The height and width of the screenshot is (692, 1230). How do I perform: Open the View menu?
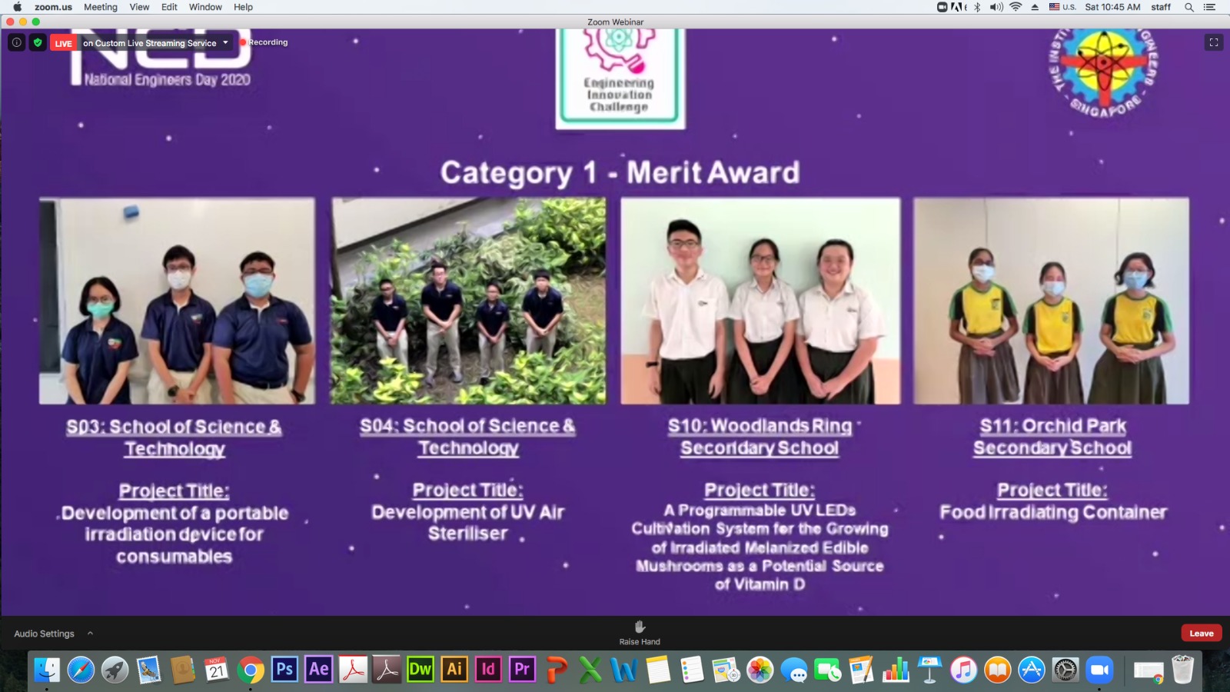click(139, 7)
